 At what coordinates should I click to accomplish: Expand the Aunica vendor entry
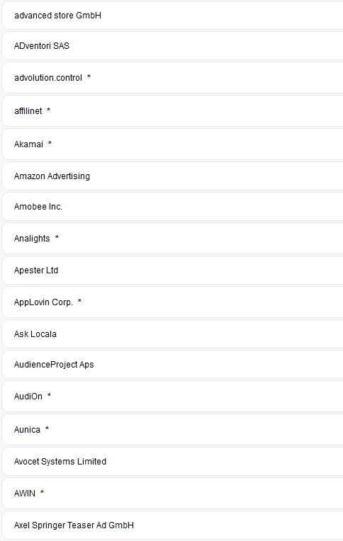(x=173, y=430)
